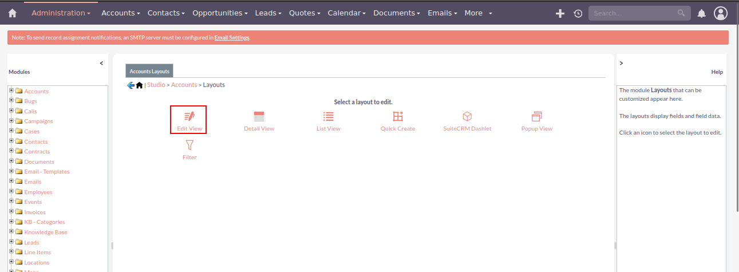Open the Emails top menu
This screenshot has width=739, height=272.
442,13
